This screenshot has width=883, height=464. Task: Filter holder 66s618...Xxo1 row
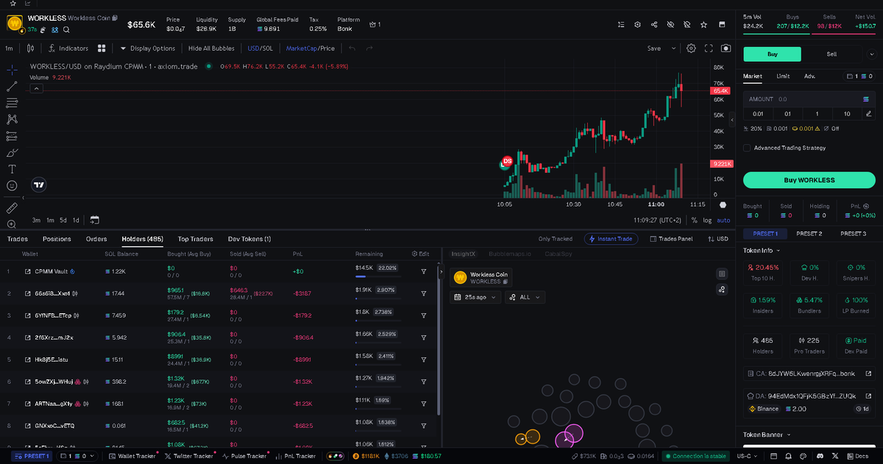(x=424, y=293)
